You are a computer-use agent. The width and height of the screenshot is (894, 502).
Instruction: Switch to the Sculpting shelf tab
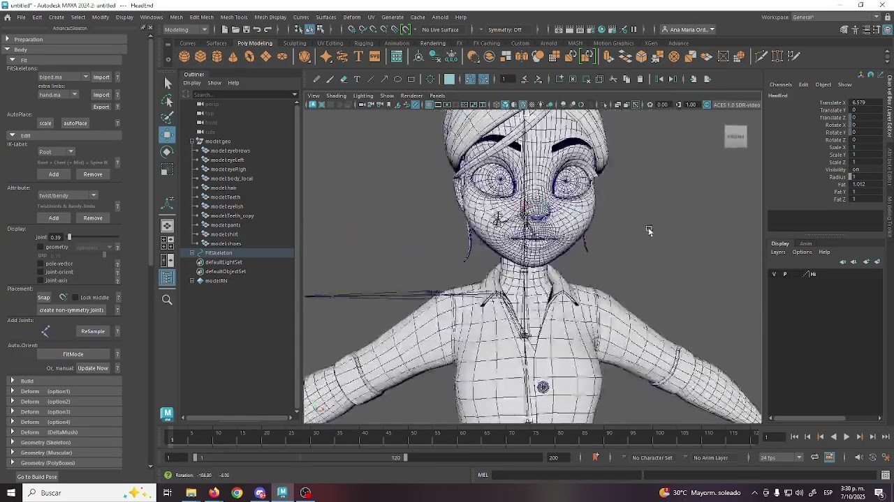pos(294,43)
